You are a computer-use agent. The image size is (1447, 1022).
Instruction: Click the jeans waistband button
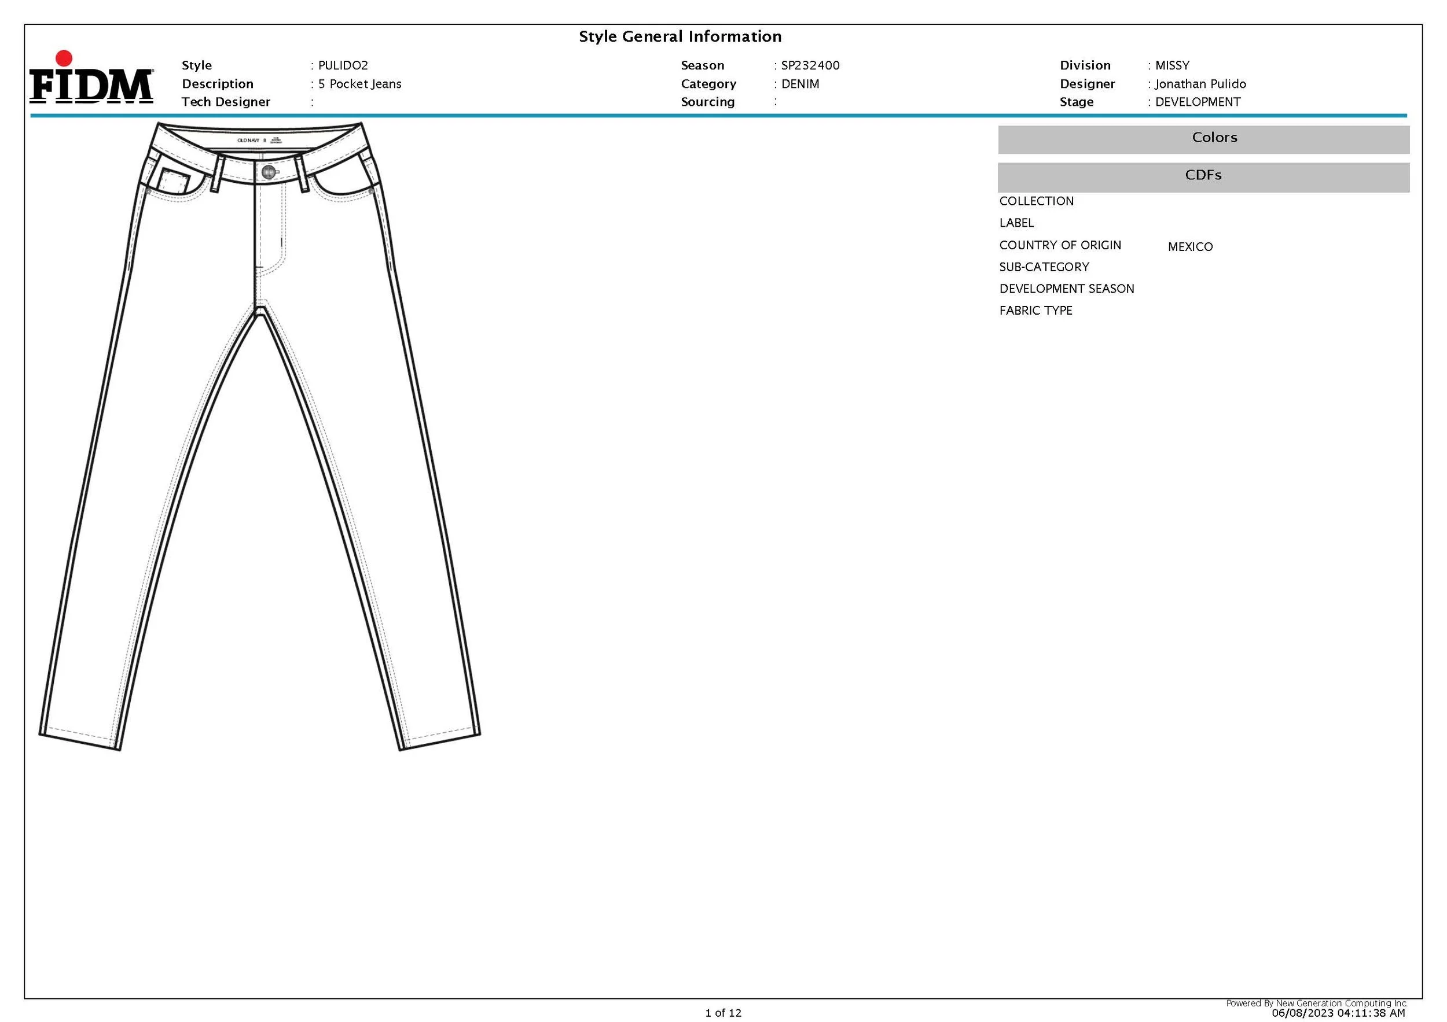(269, 172)
